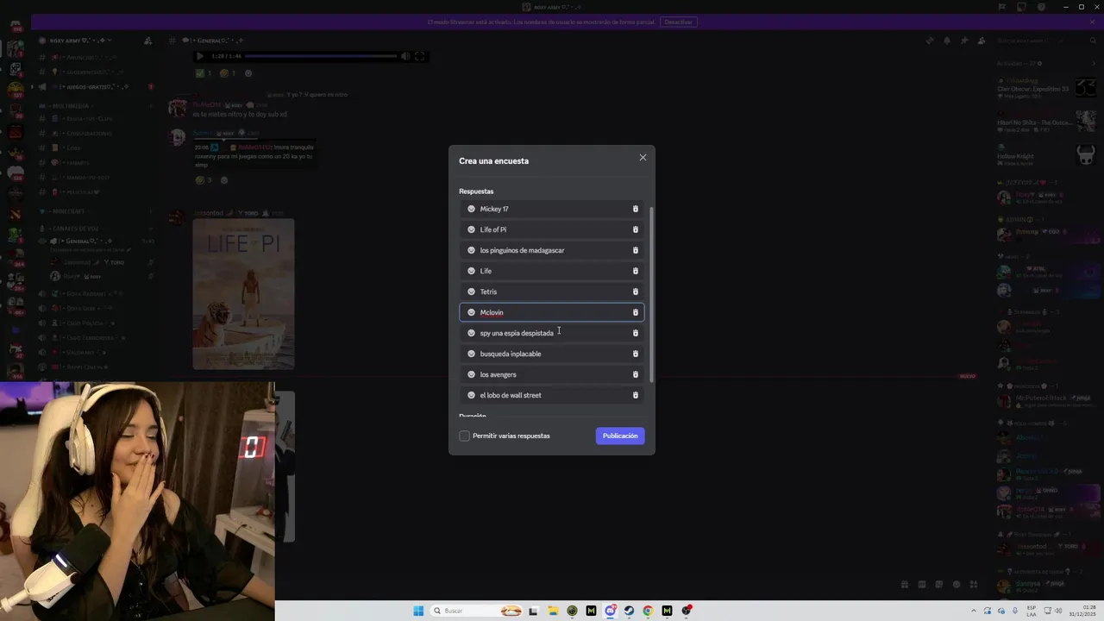Remove los pinguinos de madagascar answer
This screenshot has width=1104, height=621.
click(636, 250)
